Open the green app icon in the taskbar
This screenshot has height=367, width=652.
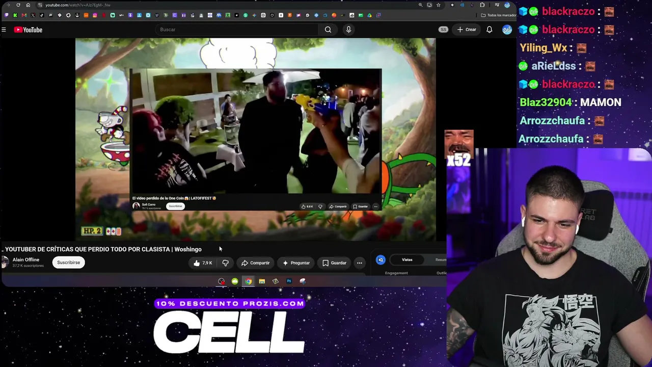pyautogui.click(x=235, y=281)
